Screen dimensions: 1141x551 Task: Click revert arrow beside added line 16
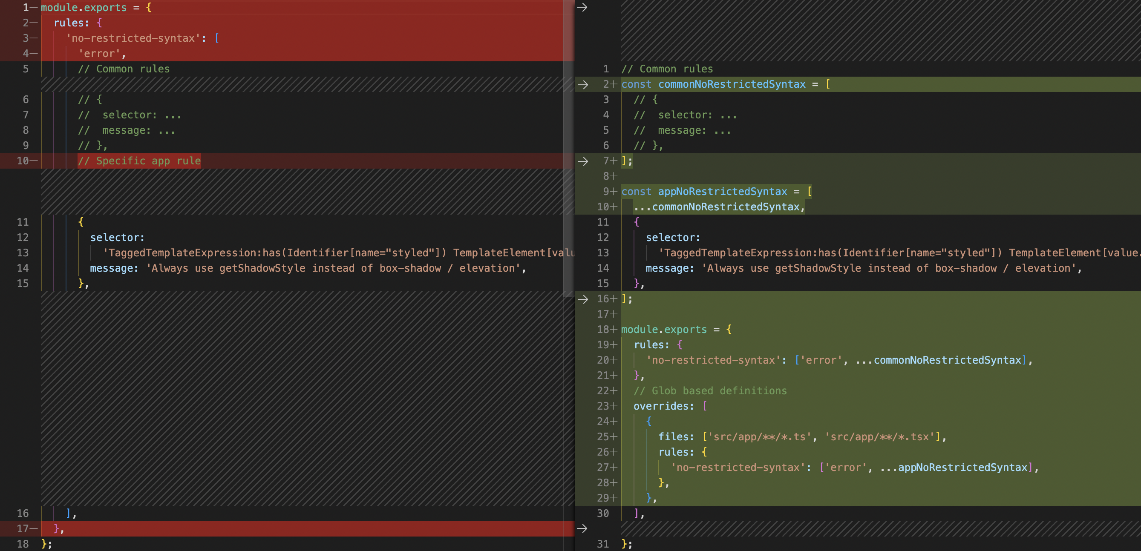582,299
